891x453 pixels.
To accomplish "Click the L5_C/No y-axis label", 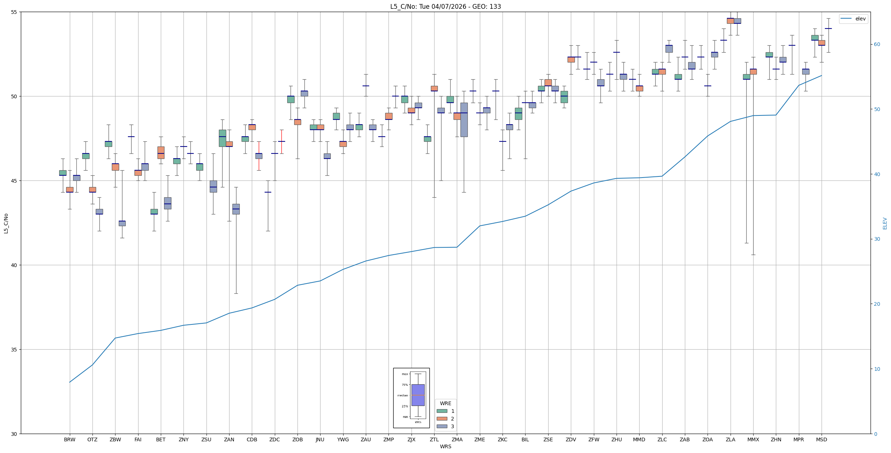I will (x=6, y=223).
